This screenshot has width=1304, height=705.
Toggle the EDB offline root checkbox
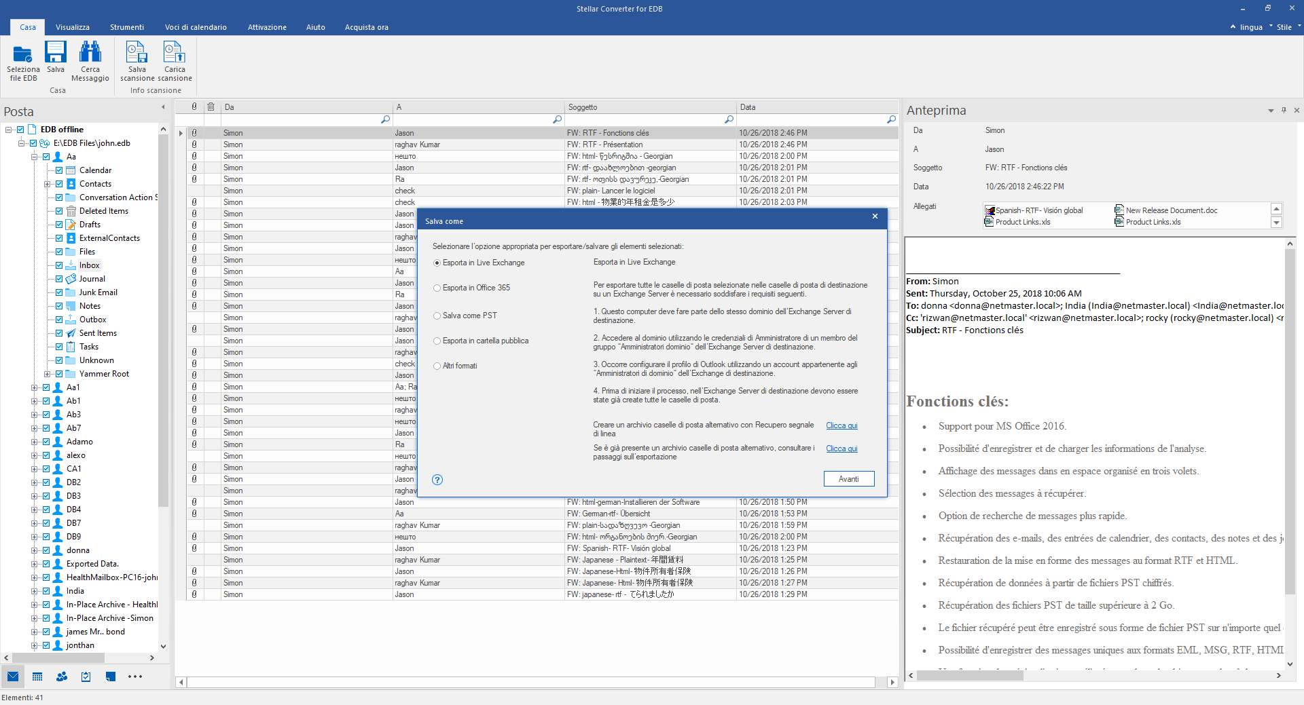pyautogui.click(x=20, y=130)
